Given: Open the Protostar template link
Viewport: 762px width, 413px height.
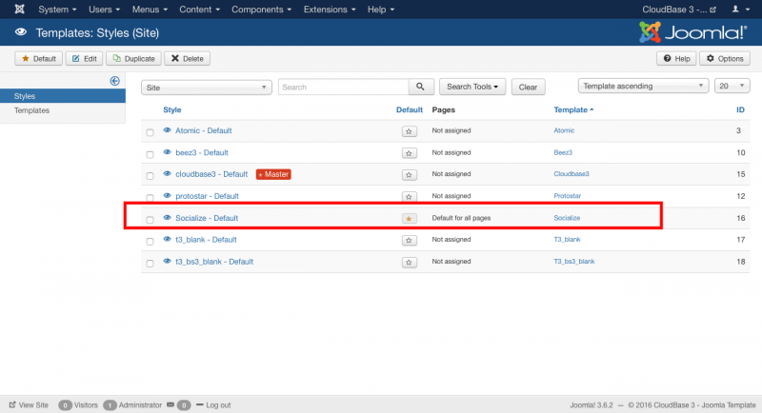Looking at the screenshot, I should tap(567, 196).
